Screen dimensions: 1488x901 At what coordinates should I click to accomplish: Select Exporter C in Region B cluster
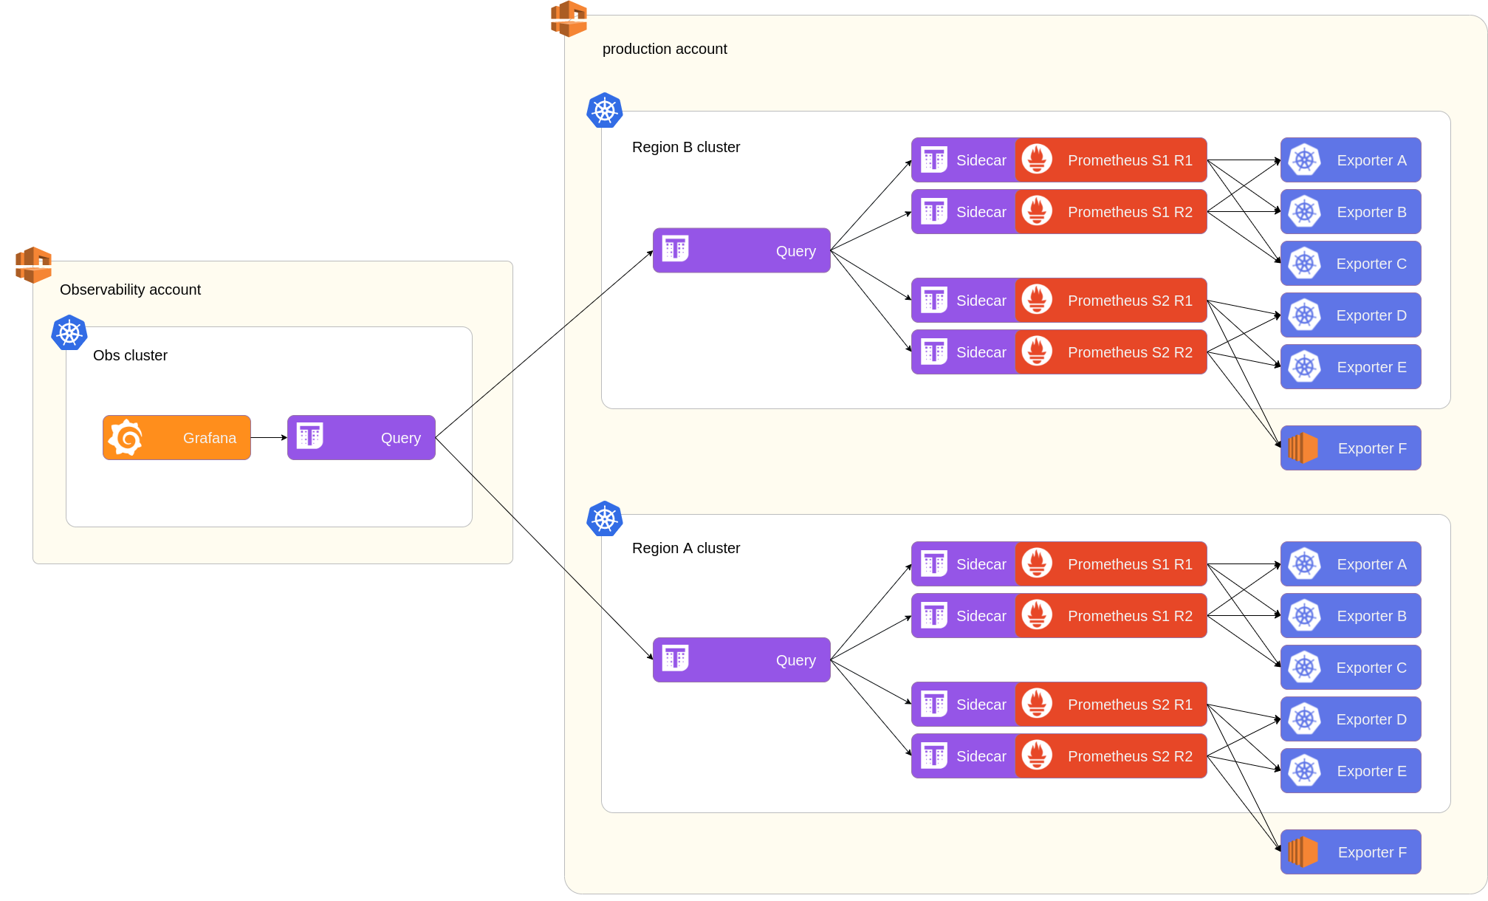[1350, 264]
